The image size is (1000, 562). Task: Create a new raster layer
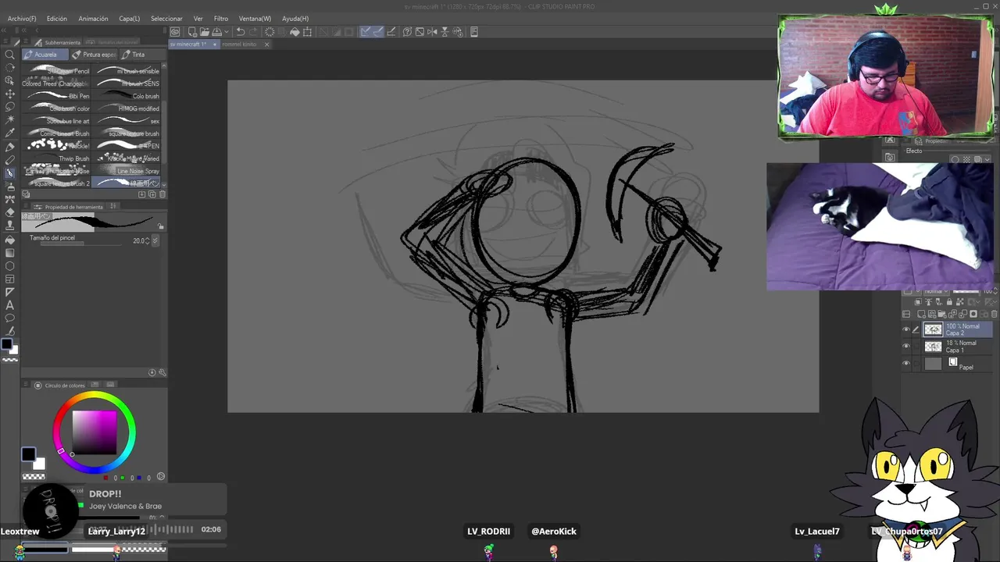pos(921,314)
